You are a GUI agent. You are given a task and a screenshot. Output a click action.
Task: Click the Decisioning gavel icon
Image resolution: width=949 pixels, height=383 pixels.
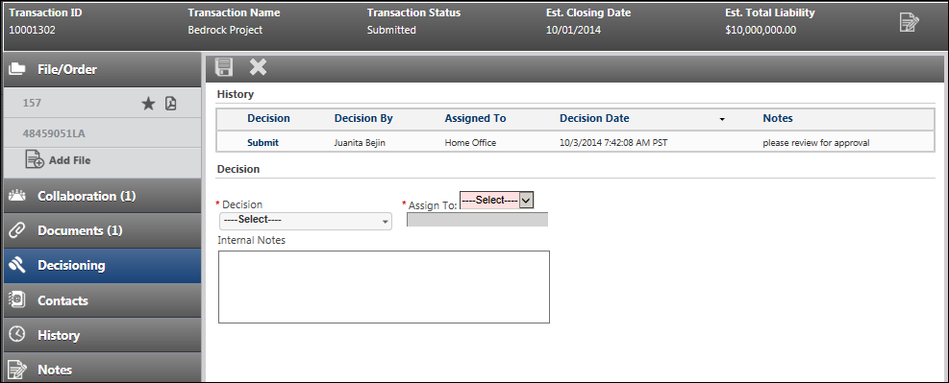tap(17, 265)
